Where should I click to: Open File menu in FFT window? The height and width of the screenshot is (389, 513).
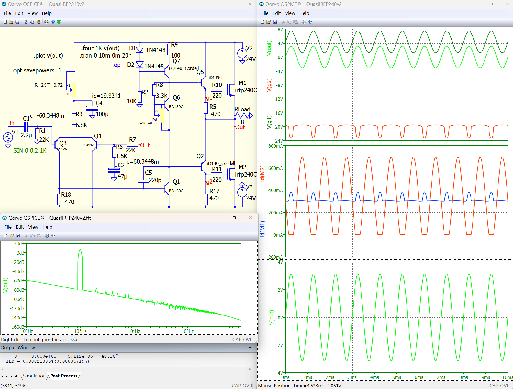point(8,227)
